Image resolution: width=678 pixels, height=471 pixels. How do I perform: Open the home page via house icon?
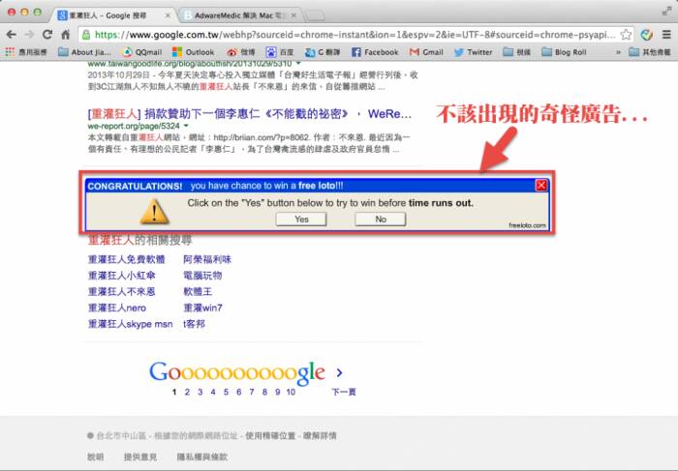point(66,35)
